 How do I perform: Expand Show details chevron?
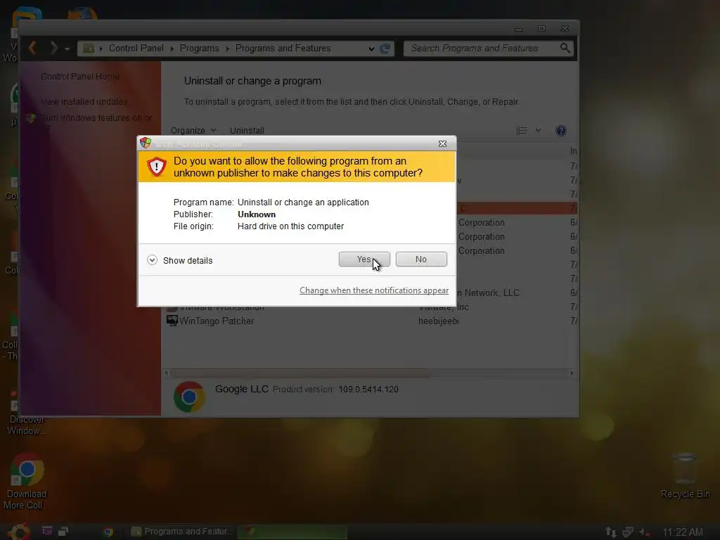[152, 260]
